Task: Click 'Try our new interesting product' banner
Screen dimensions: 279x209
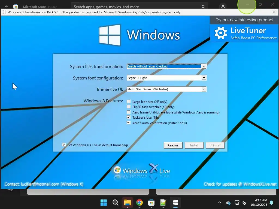Action: [244, 20]
